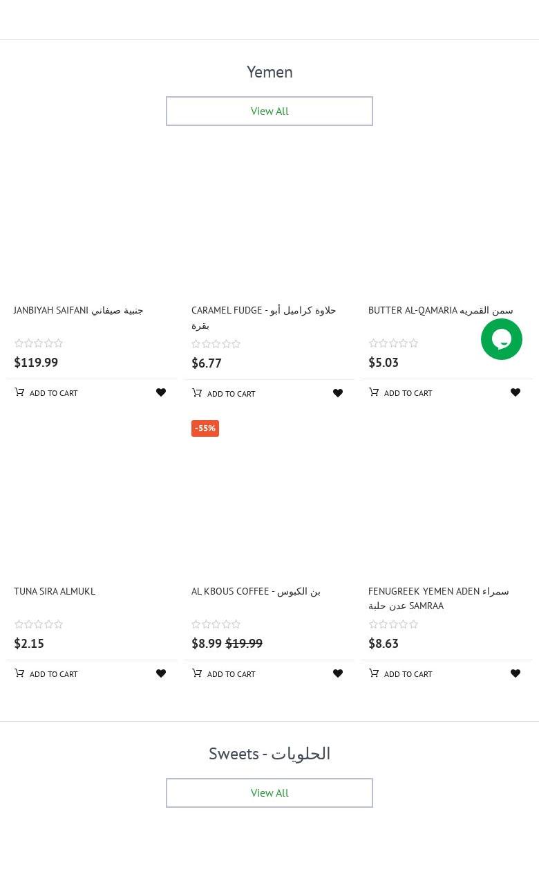Wishlist Fenugreek Yemen Aden via heart icon

[516, 673]
